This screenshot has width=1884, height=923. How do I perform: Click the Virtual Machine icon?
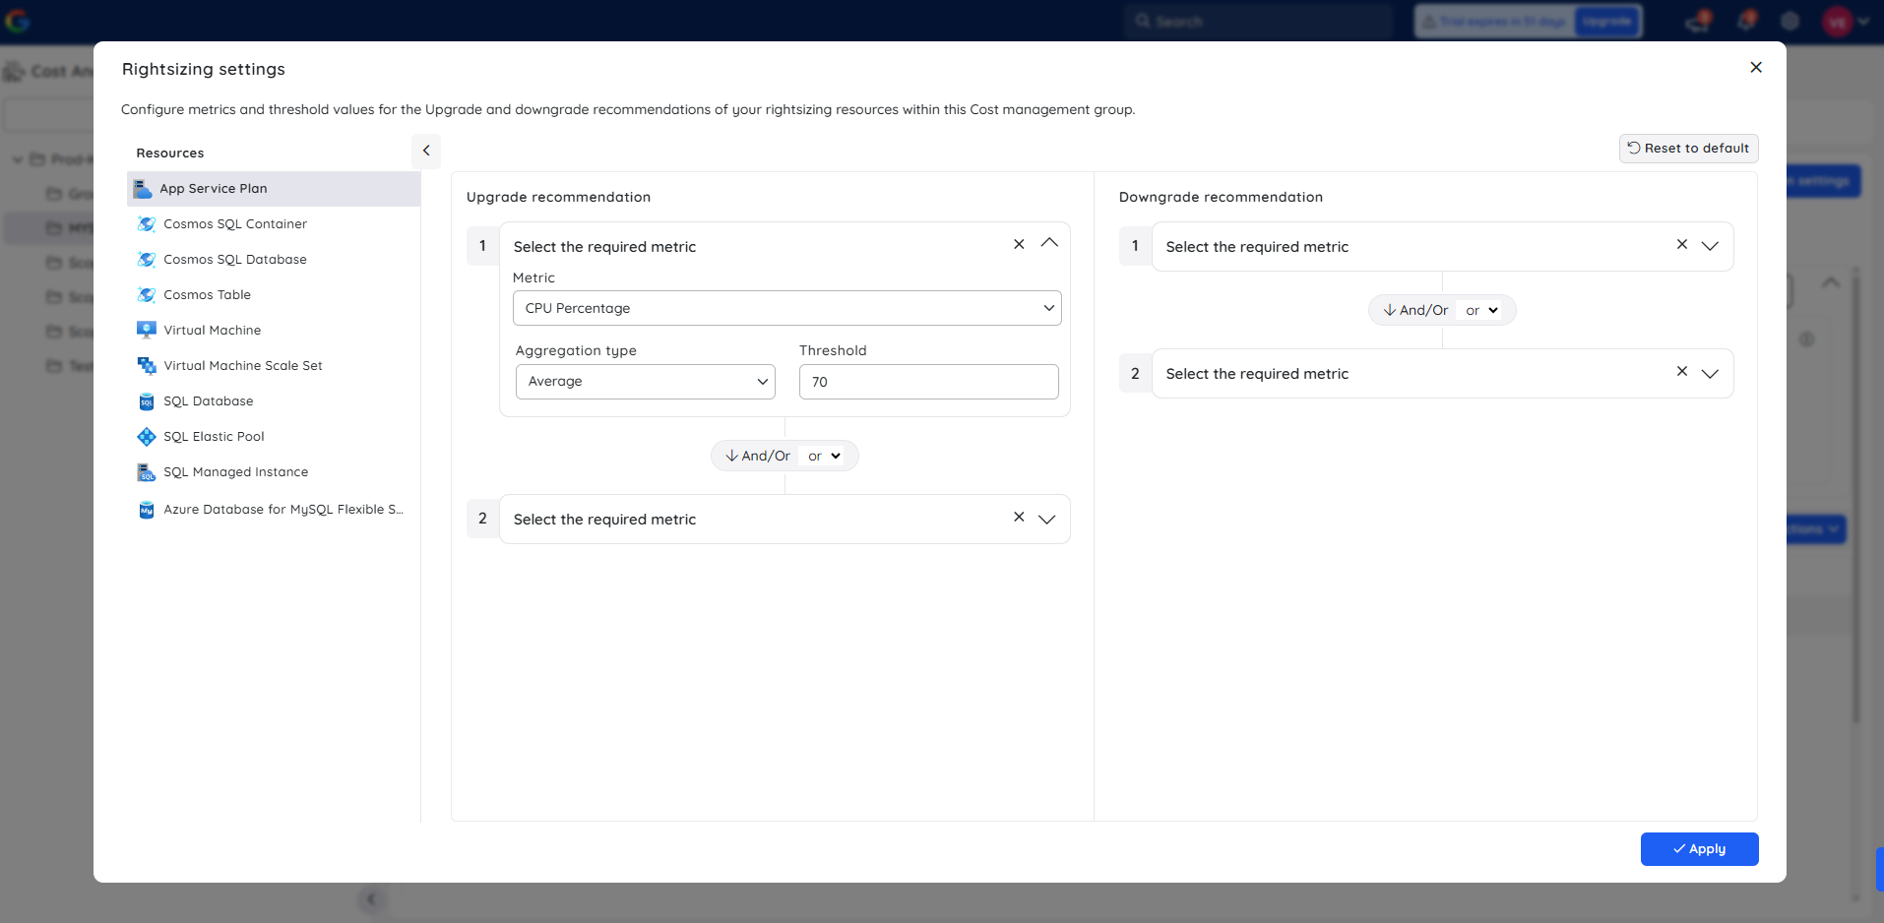[147, 331]
